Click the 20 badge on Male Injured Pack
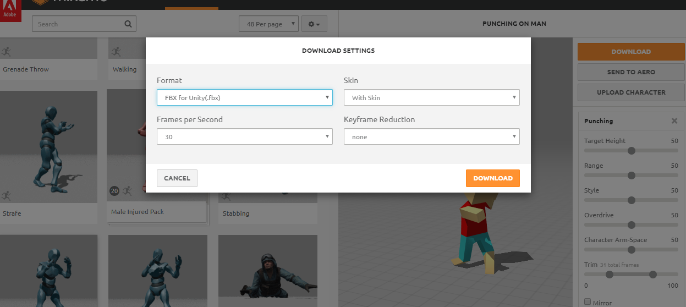Image resolution: width=686 pixels, height=307 pixels. click(x=114, y=191)
